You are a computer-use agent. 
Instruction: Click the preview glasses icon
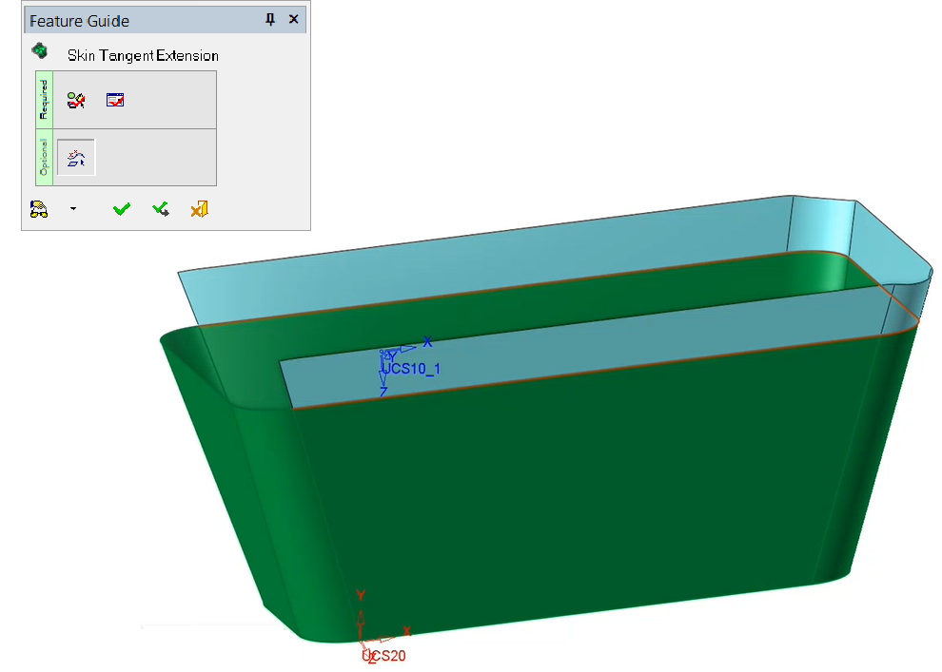(x=39, y=209)
